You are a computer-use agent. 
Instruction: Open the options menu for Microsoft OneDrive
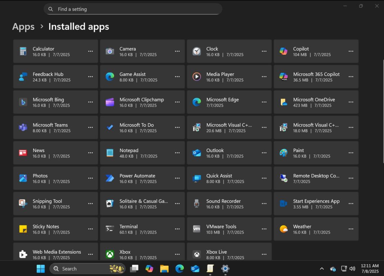(351, 102)
